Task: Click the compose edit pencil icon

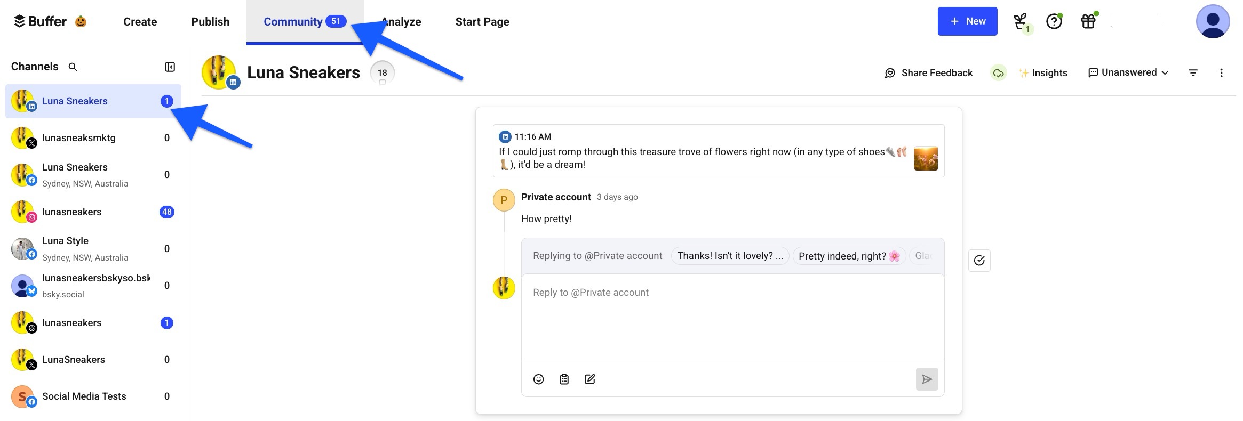Action: click(x=589, y=379)
